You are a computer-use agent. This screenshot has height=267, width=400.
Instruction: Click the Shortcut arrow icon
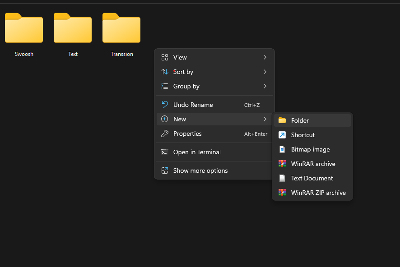pyautogui.click(x=282, y=135)
